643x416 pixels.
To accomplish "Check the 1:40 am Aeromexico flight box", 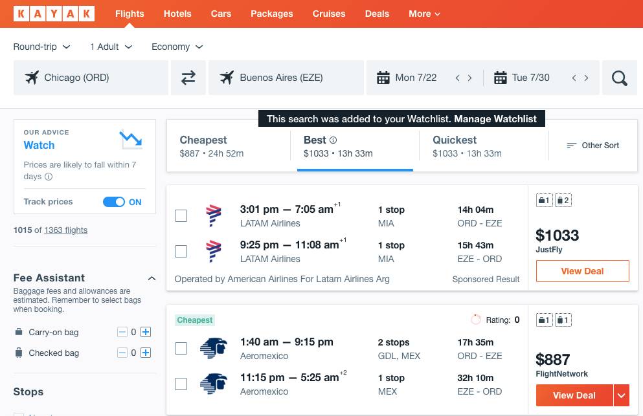I will 181,348.
